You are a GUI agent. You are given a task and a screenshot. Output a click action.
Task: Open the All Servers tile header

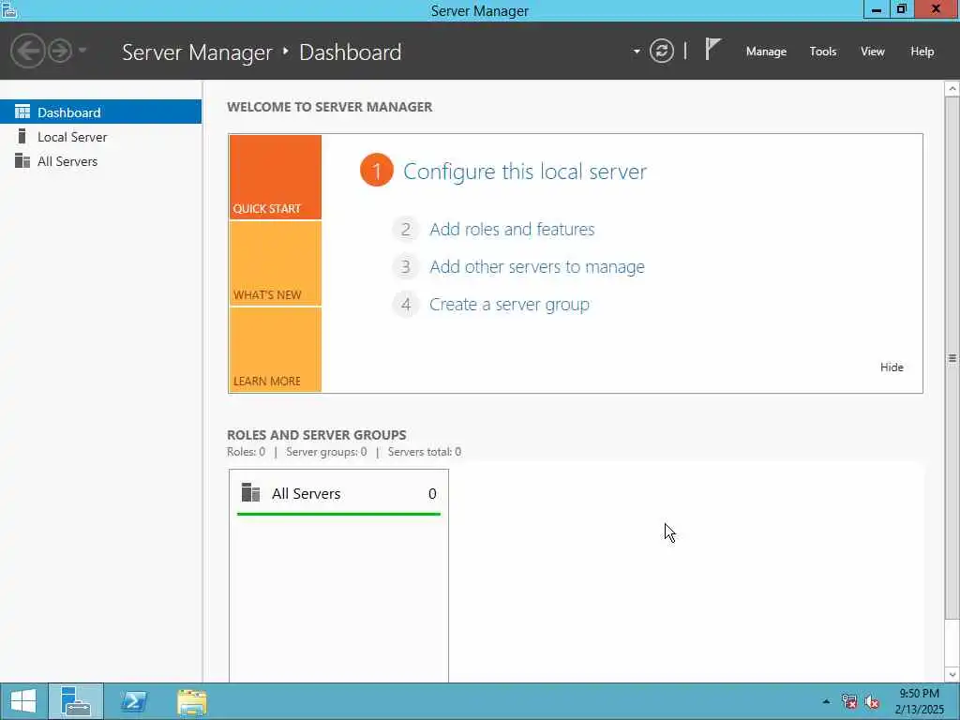(x=338, y=493)
